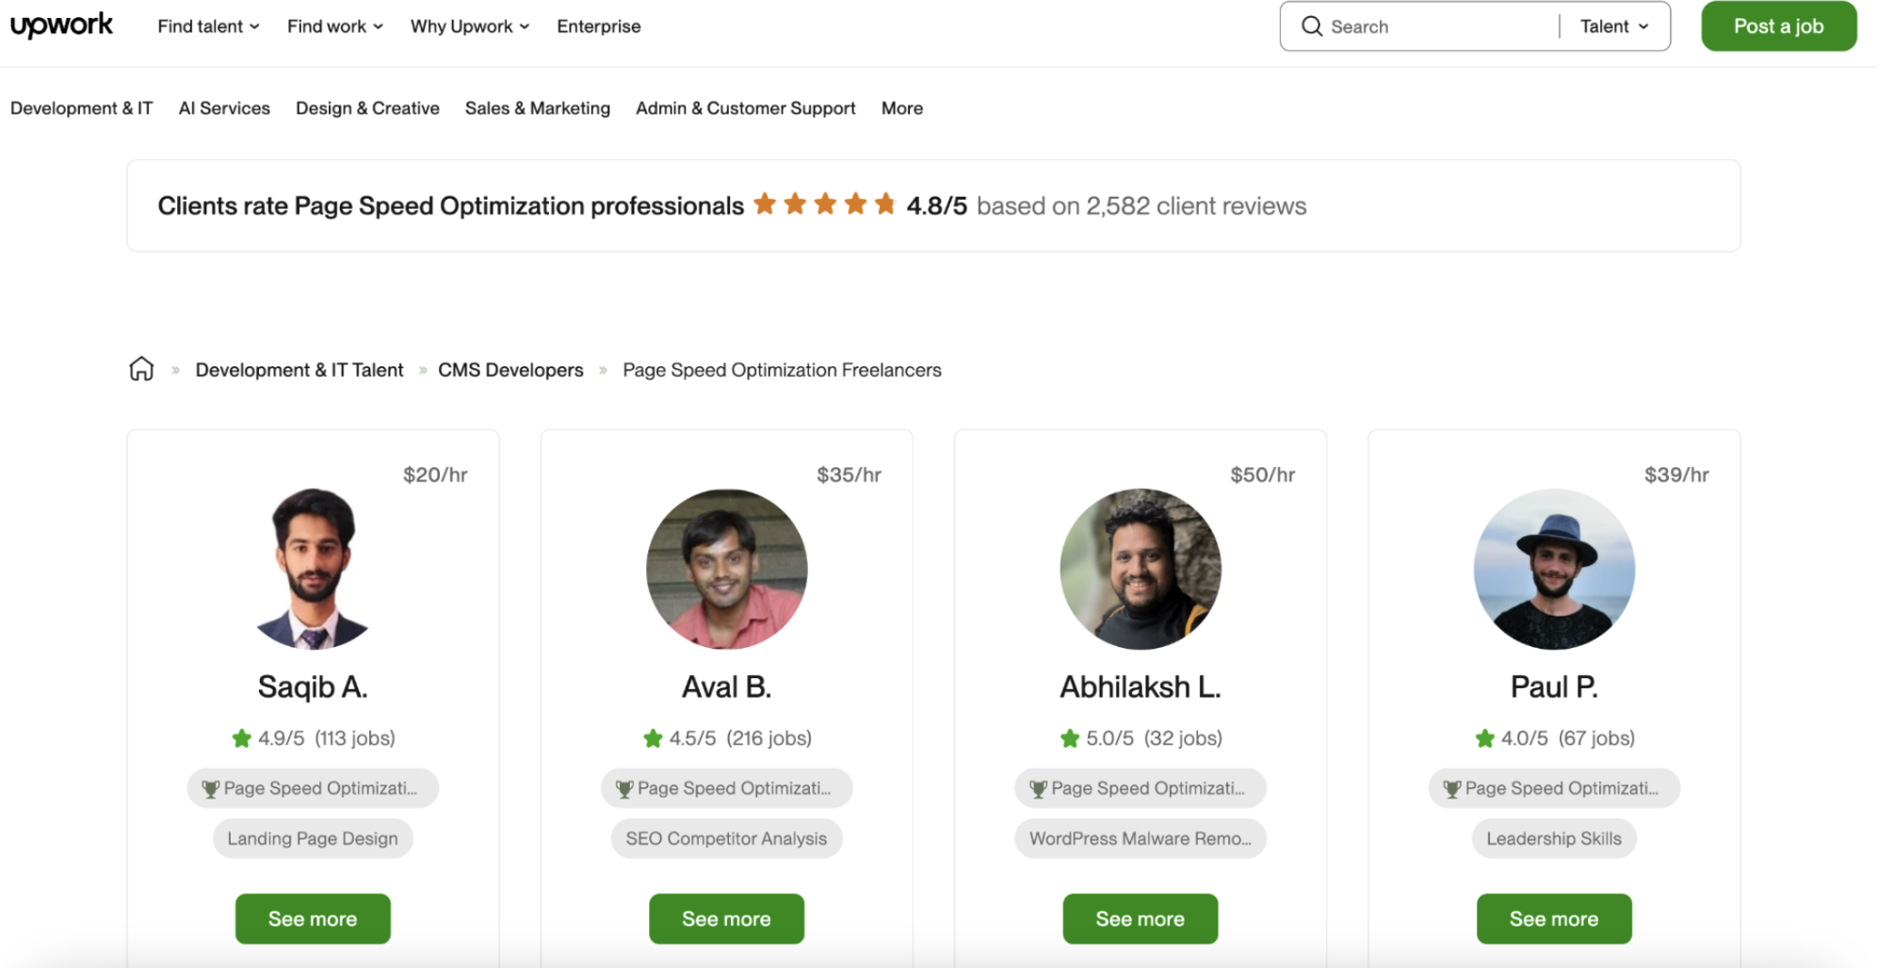The height and width of the screenshot is (968, 1893).
Task: Follow the CMS Developers breadcrumb link
Action: [x=510, y=370]
